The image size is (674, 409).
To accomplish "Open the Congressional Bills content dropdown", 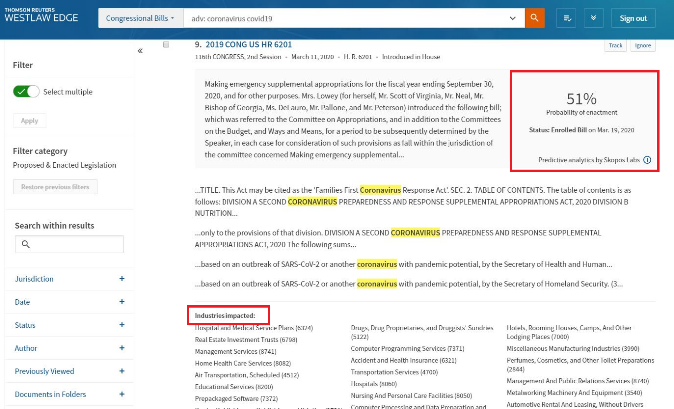I will [x=140, y=18].
